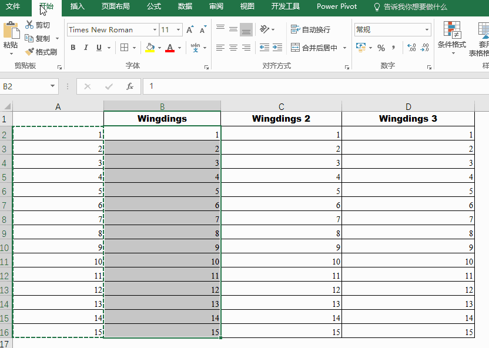Switch to the Power Pivot tab
The width and height of the screenshot is (489, 348).
(337, 6)
